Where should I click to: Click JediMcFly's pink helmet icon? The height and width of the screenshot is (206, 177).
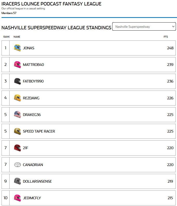coord(17,198)
